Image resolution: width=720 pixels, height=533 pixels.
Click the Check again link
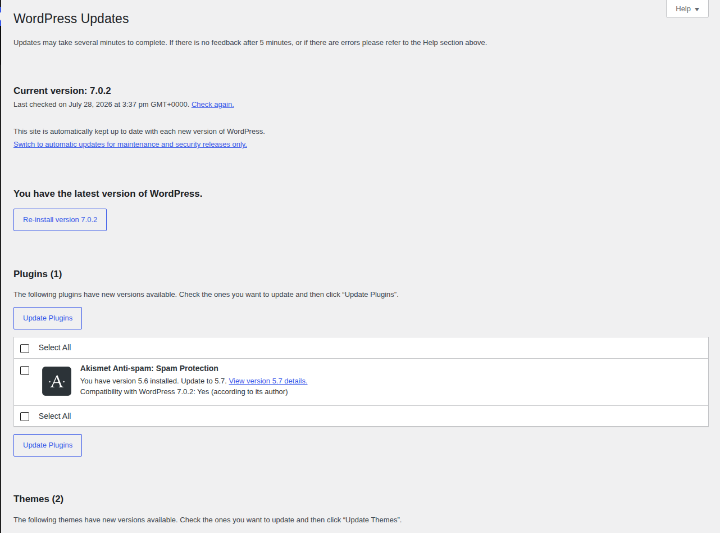213,104
